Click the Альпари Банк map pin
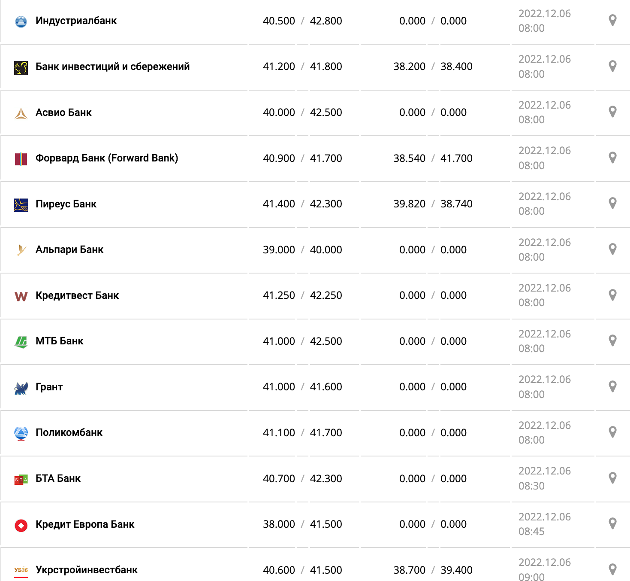Viewport: 630px width, 581px height. pos(612,249)
